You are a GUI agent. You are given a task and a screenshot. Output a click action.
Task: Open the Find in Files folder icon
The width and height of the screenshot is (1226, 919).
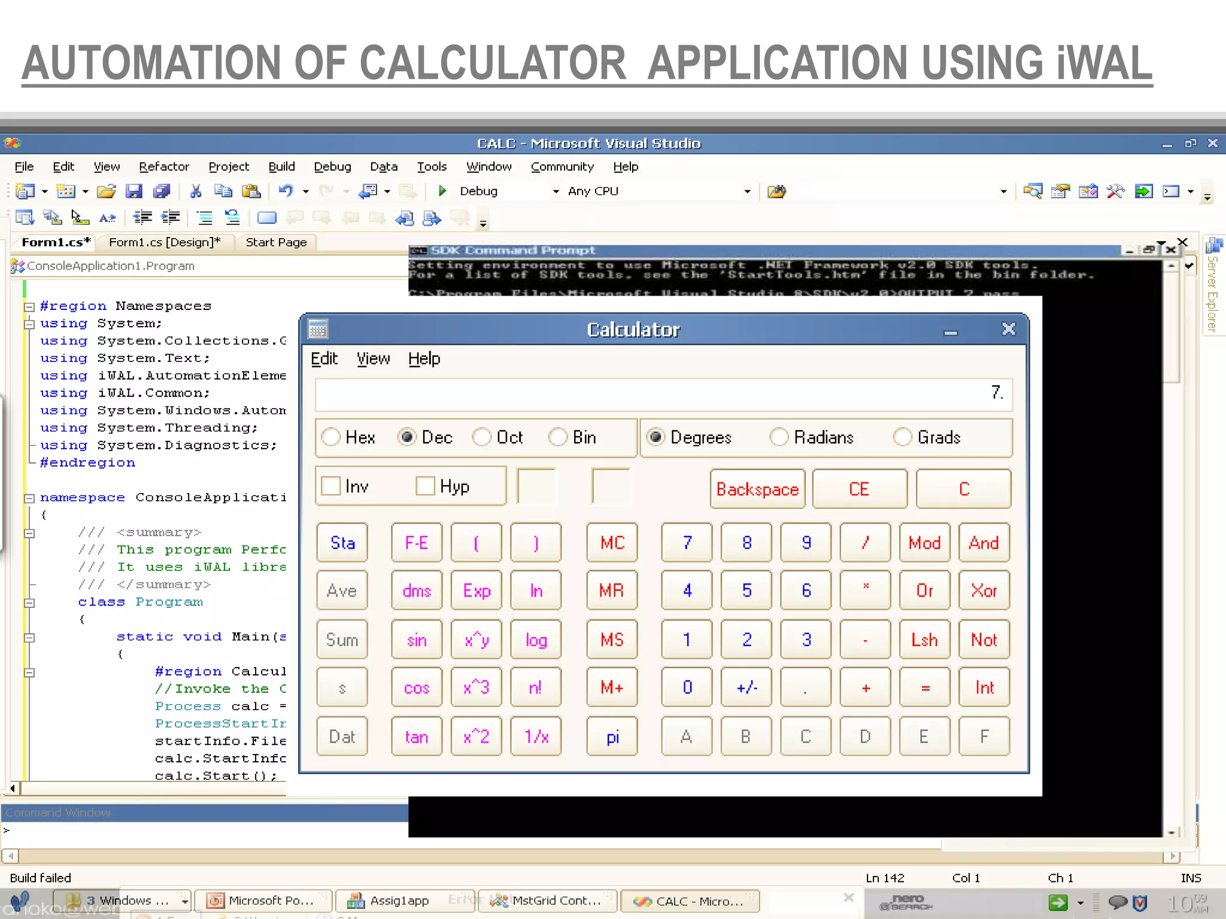[x=776, y=191]
